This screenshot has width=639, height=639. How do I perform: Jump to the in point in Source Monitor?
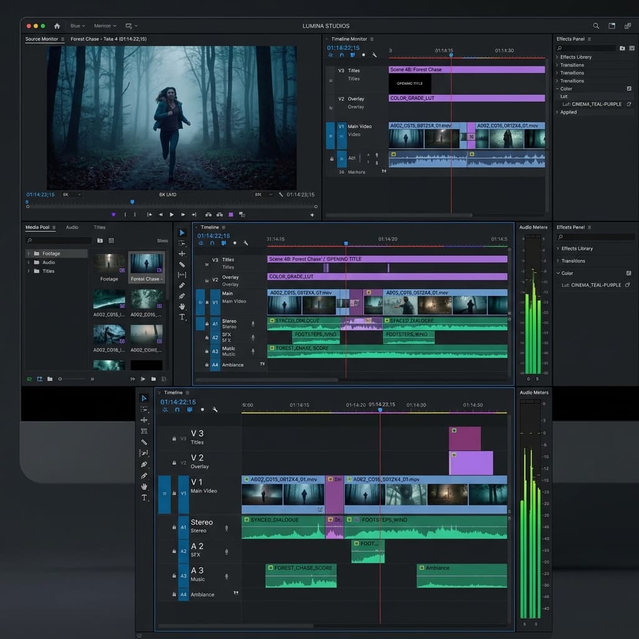click(150, 215)
